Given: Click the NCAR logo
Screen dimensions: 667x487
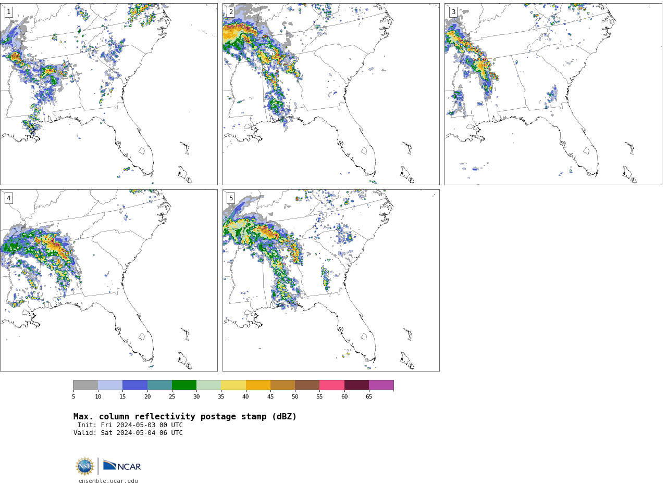Looking at the screenshot, I should click(122, 466).
